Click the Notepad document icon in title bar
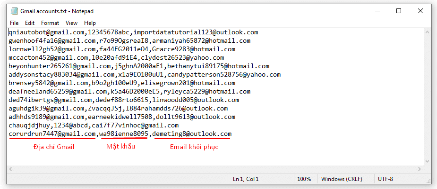Screen dimensions: 437x189 click(14, 11)
